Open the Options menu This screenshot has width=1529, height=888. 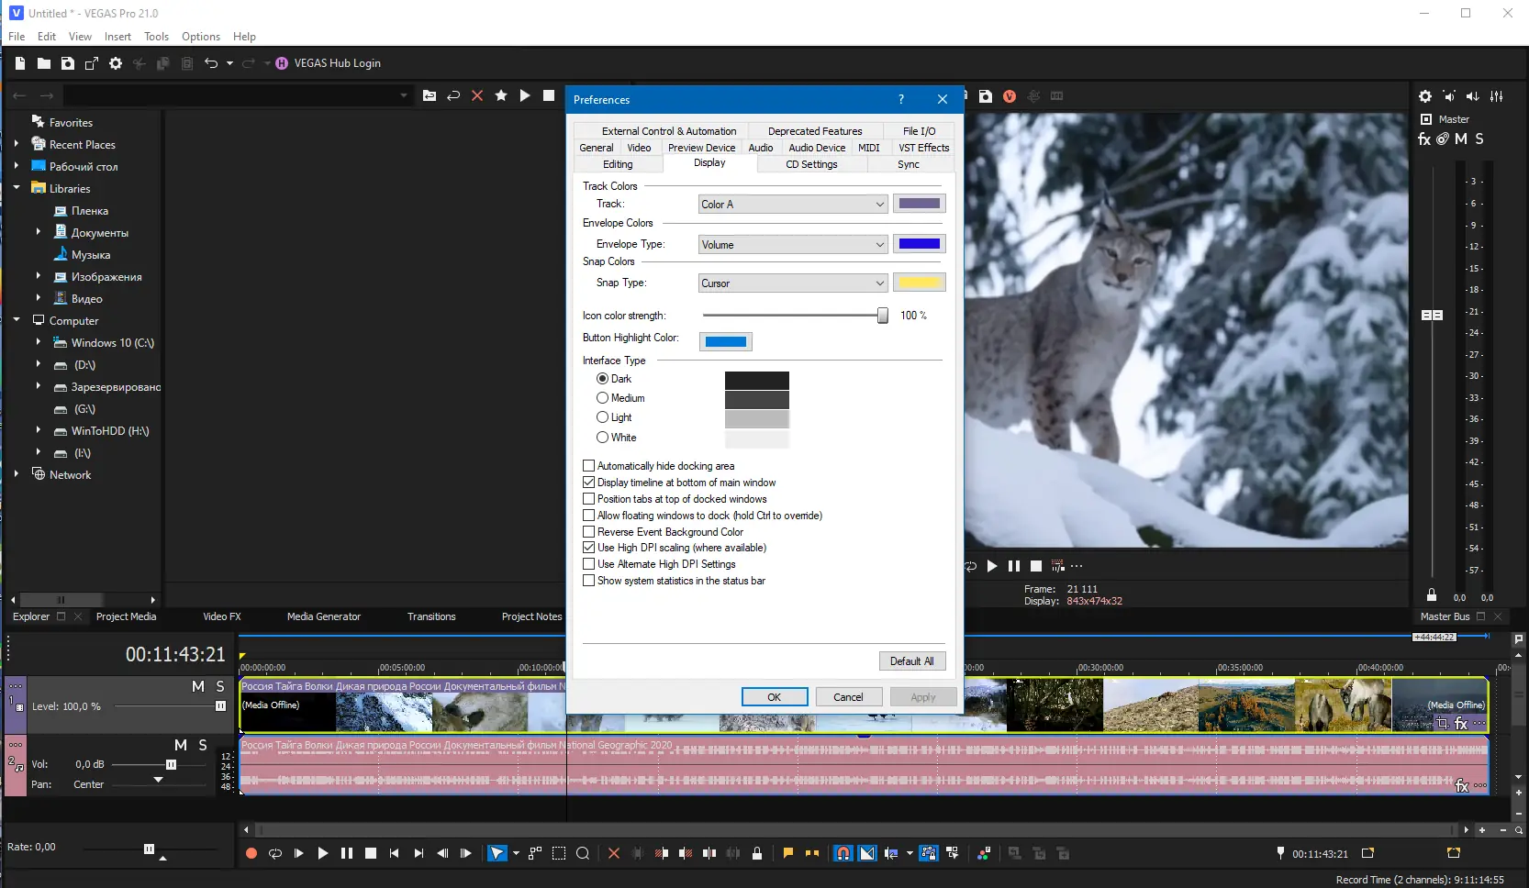pos(201,37)
